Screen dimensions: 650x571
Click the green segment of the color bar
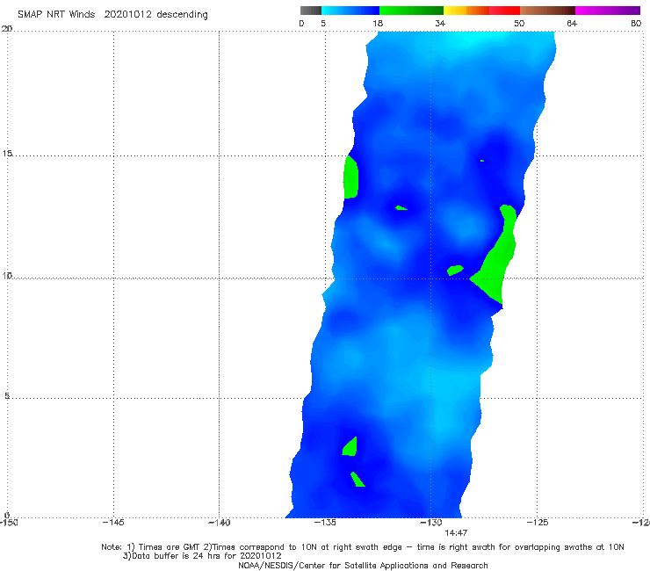[x=411, y=11]
